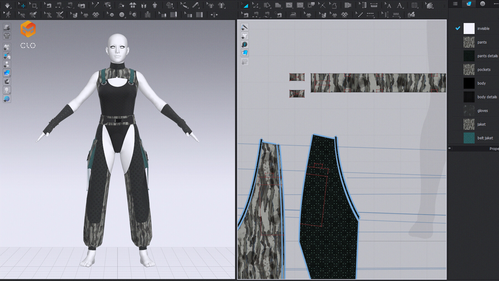Choose the Polygon pattern tool
Viewport: 499px width, 281px height.
[278, 5]
